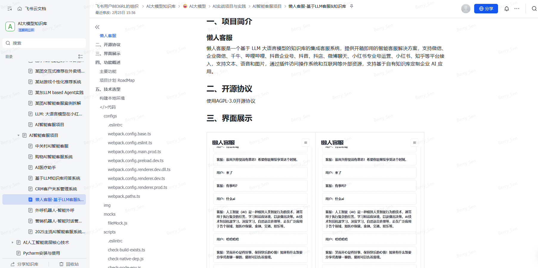Click the document icon beside Pycharm安装与使用
This screenshot has width=538, height=268.
coord(18,253)
